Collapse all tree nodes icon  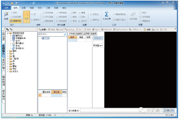coord(11,30)
